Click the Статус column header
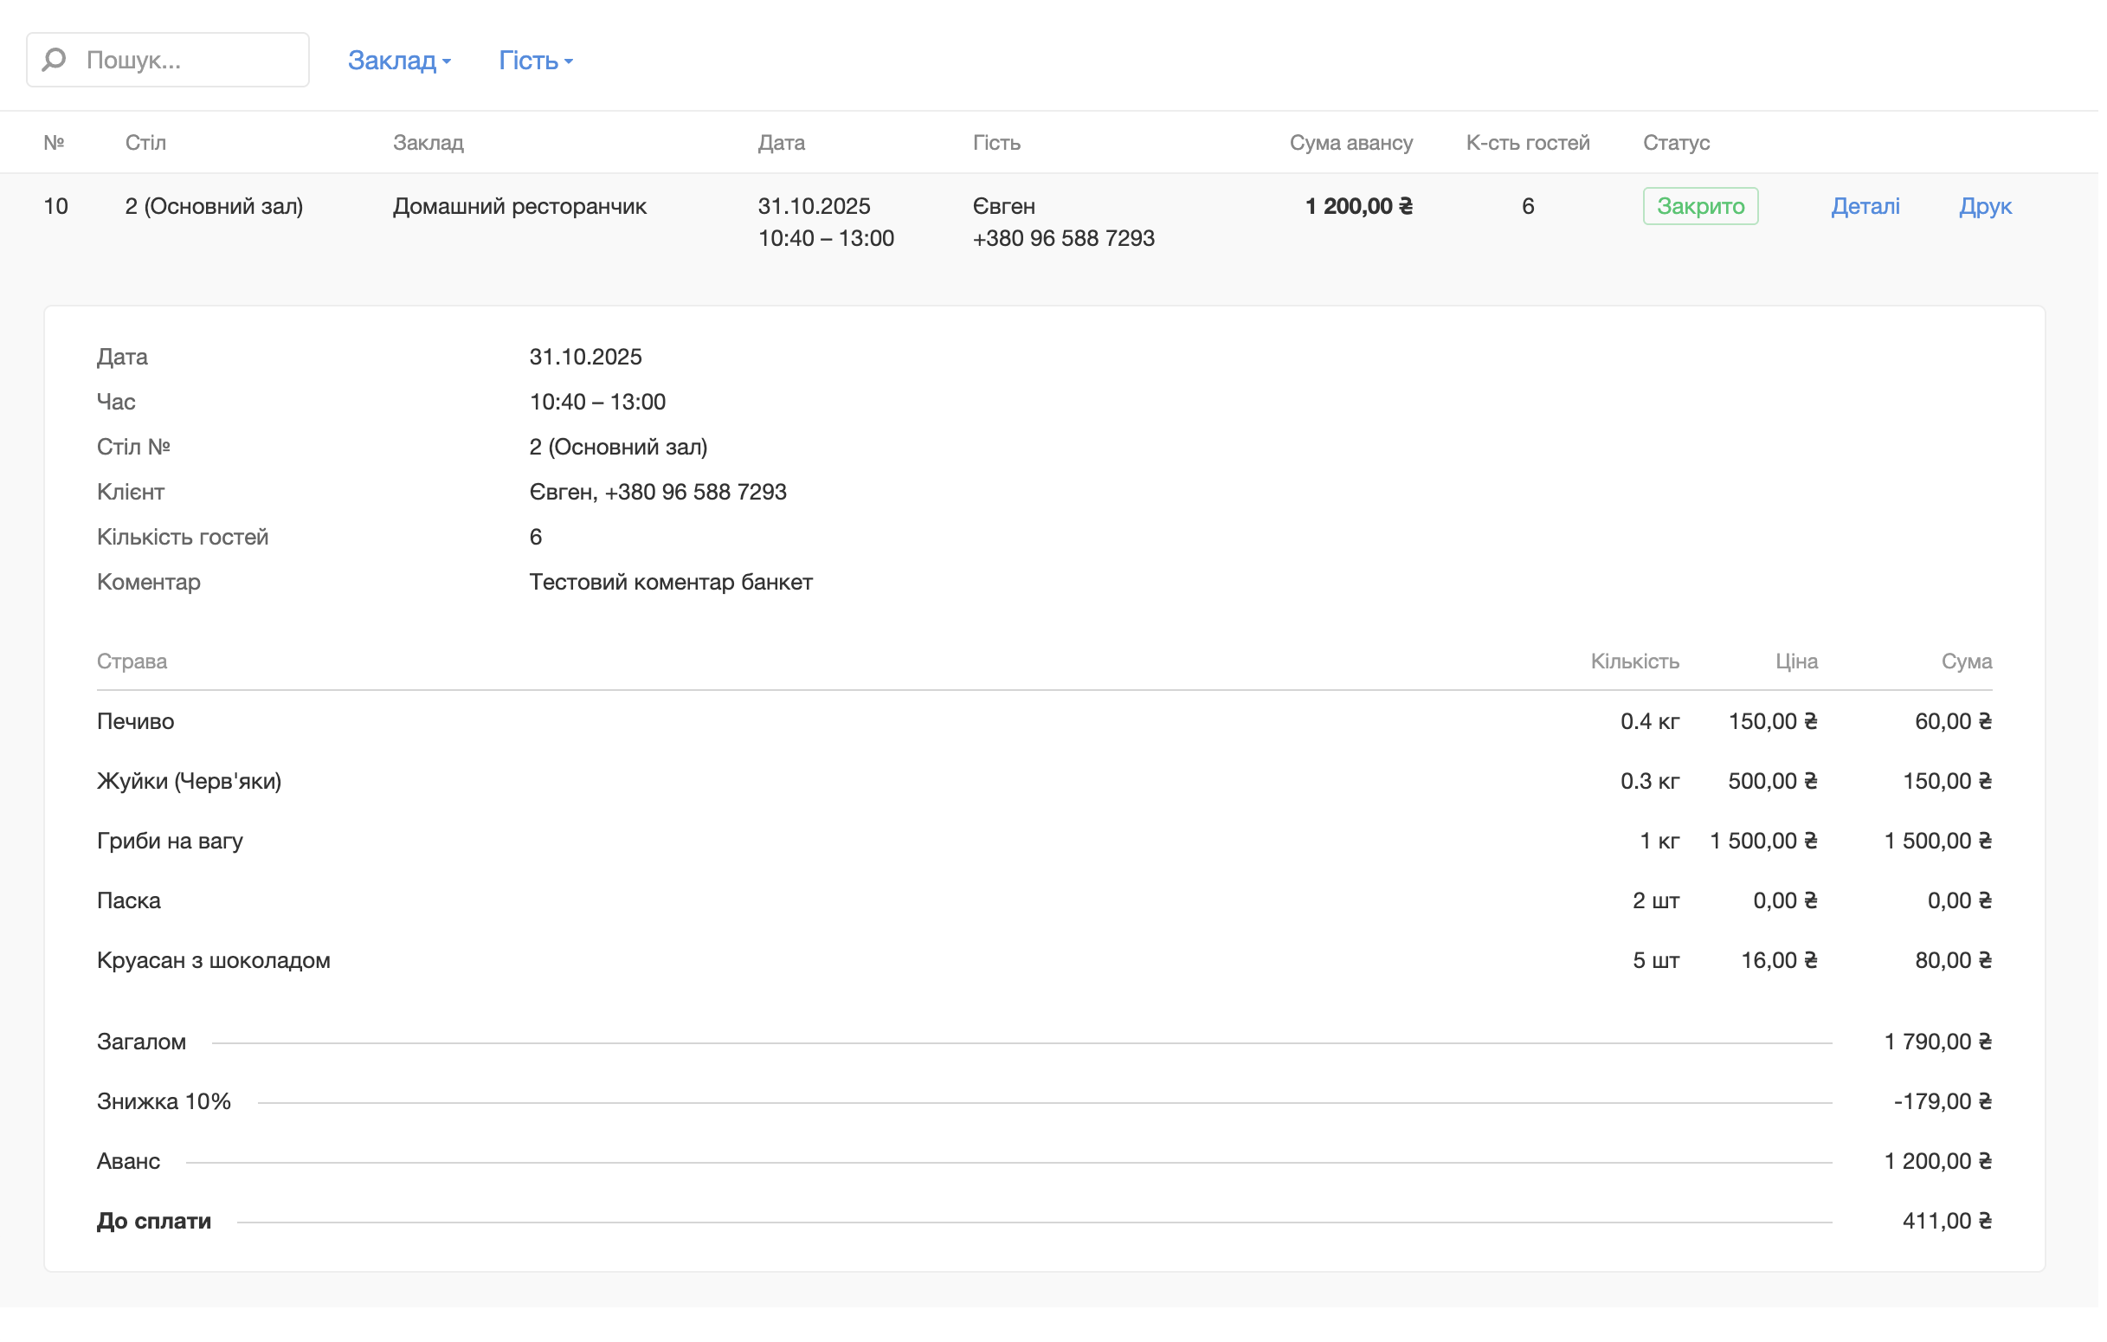 (x=1676, y=143)
